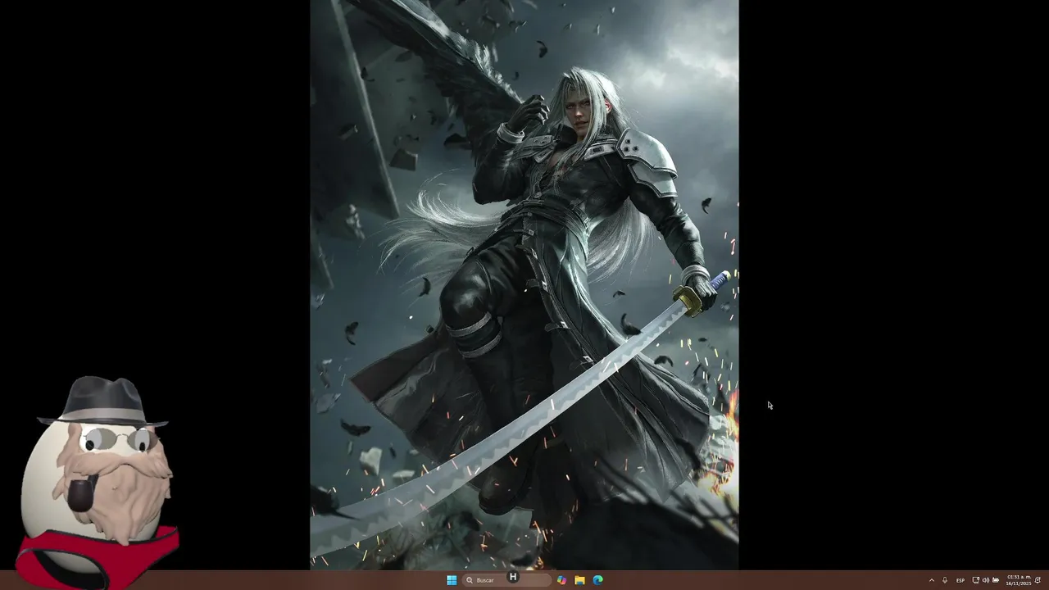This screenshot has height=590, width=1049.
Task: Open the Copilot taskbar icon
Action: (561, 580)
